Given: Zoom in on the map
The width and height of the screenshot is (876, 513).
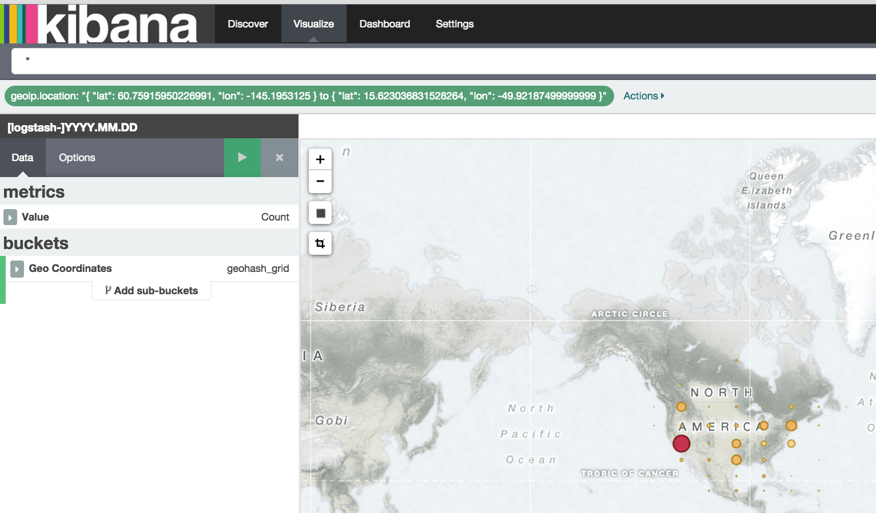Looking at the screenshot, I should coord(320,159).
